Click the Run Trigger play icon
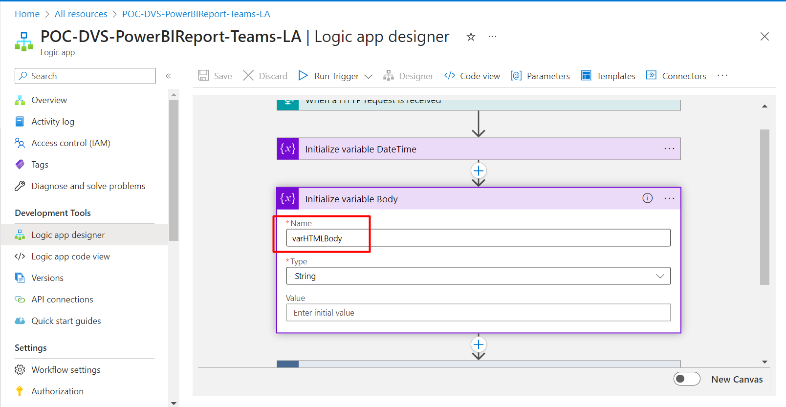786x407 pixels. point(303,75)
